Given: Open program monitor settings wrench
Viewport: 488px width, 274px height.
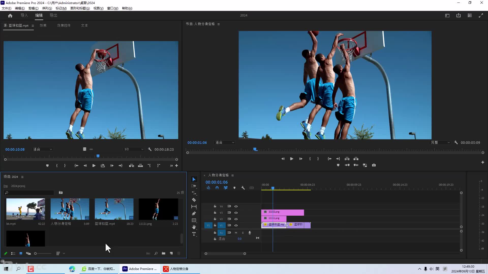Looking at the screenshot, I should [456, 143].
